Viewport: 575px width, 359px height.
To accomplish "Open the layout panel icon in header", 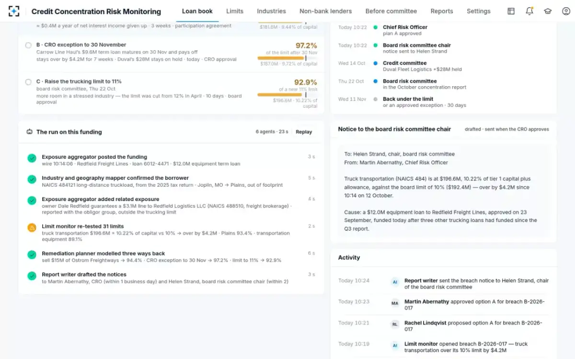I will click(511, 11).
